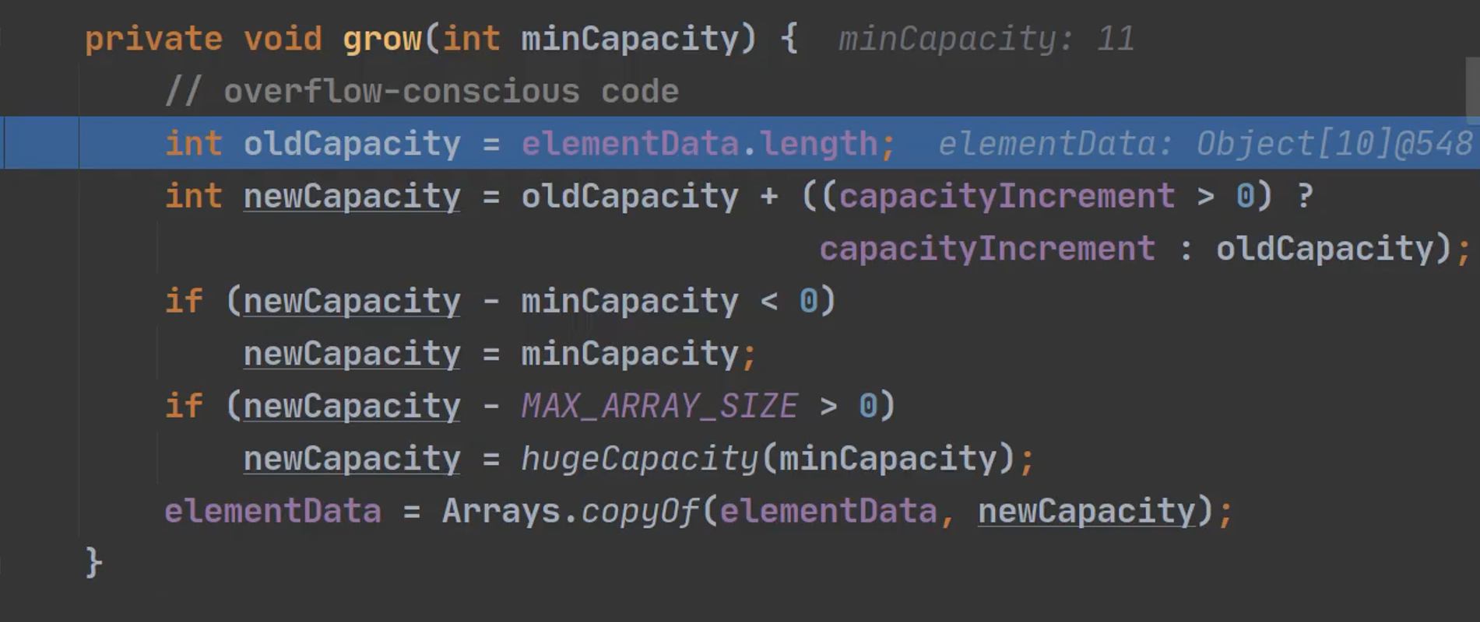Image resolution: width=1480 pixels, height=622 pixels.
Task: Click minCapacity in the '< 0' condition
Action: 629,302
